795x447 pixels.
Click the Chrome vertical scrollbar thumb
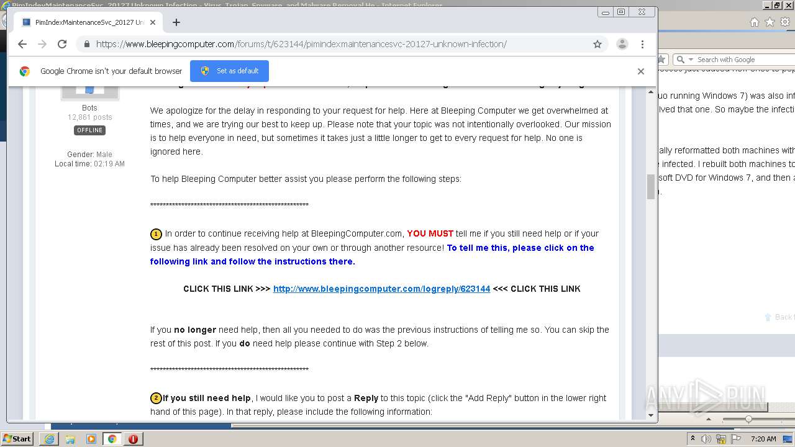(651, 187)
